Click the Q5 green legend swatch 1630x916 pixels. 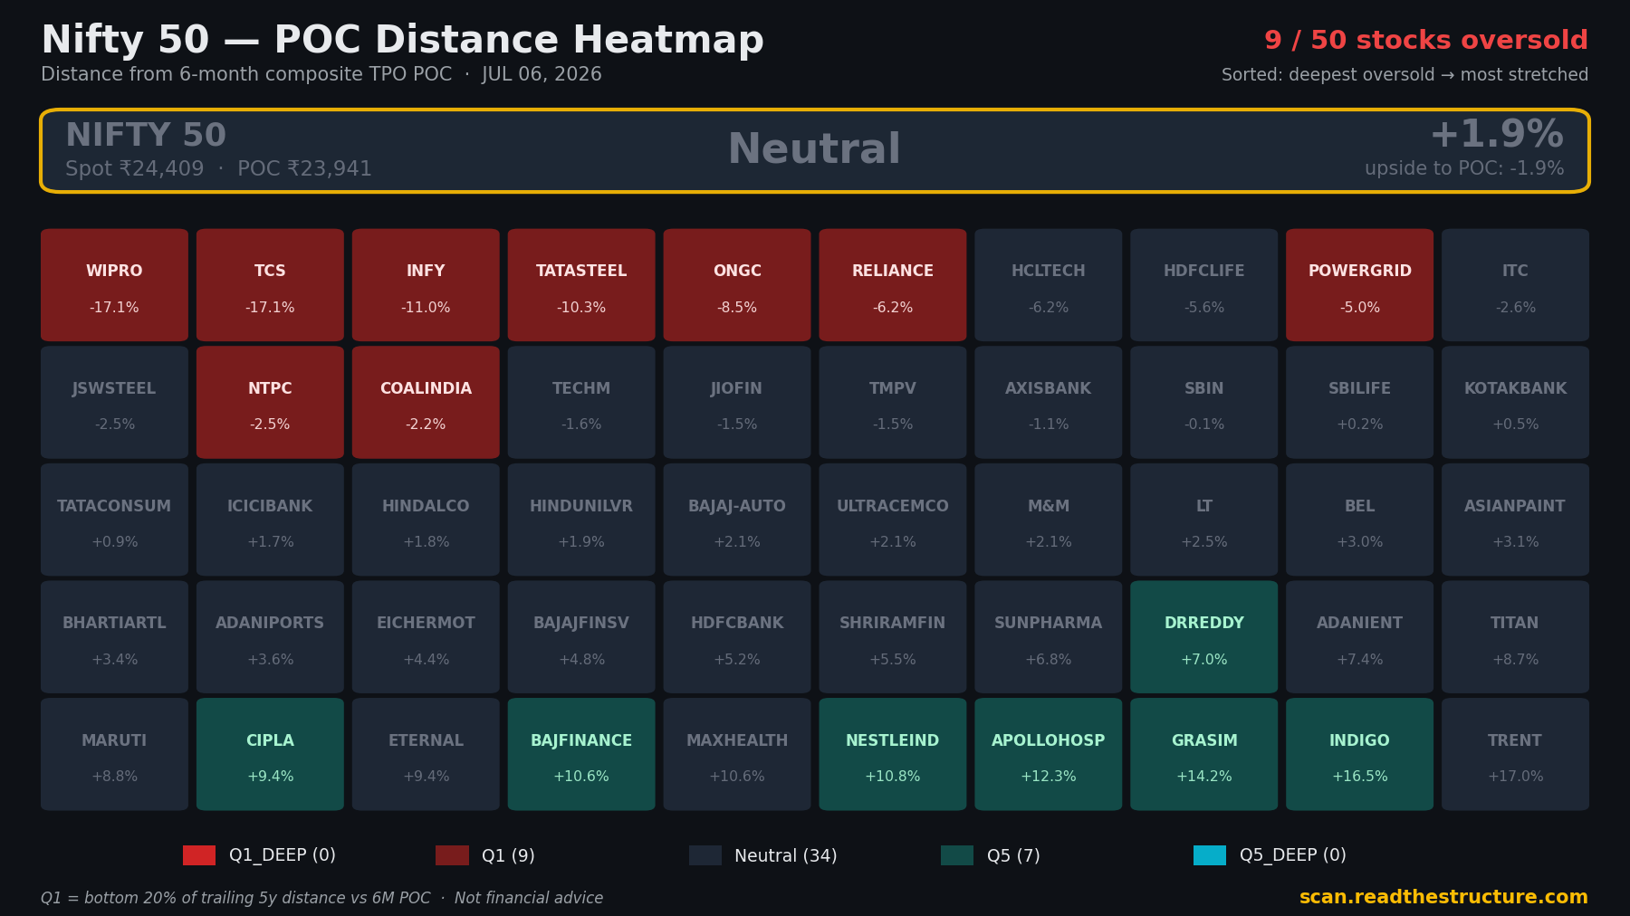(957, 855)
